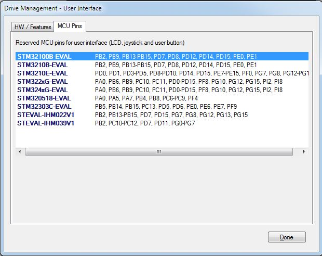Image resolution: width=322 pixels, height=256 pixels.
Task: Select the STEVAL-IHM022V1 row
Action: [x=162, y=115]
